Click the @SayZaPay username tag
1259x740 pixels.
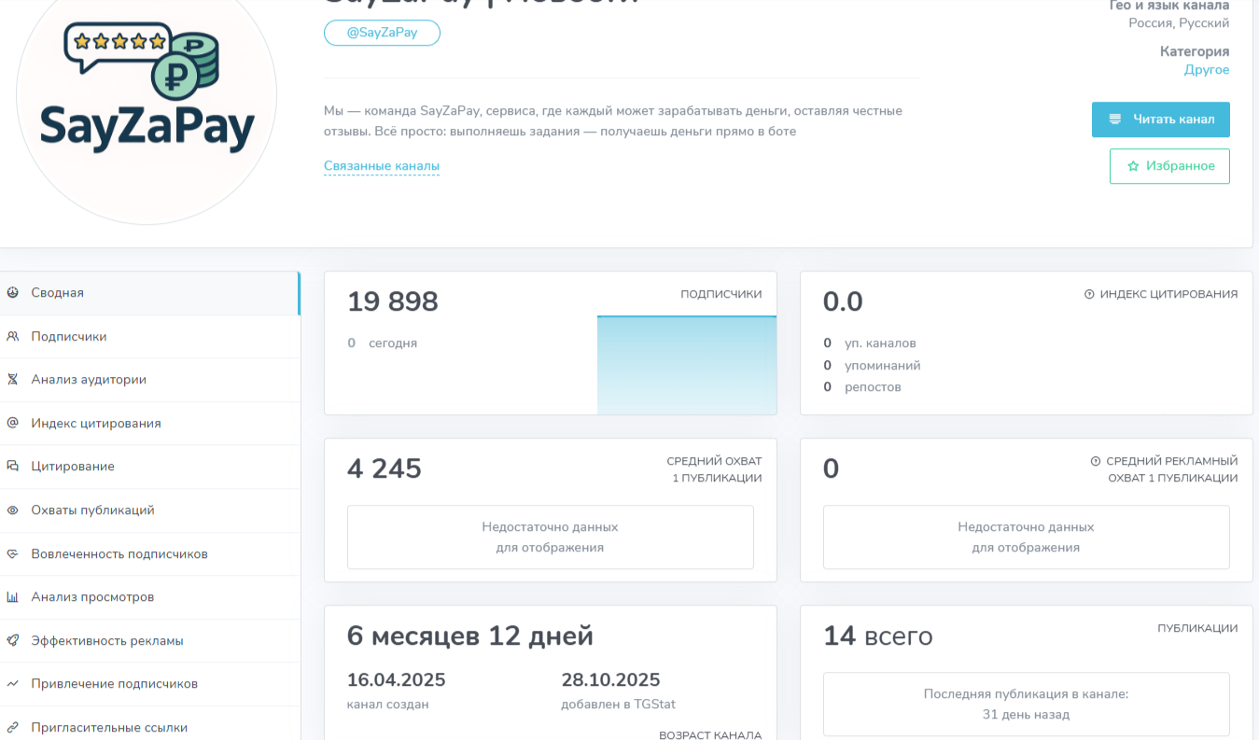pyautogui.click(x=382, y=33)
